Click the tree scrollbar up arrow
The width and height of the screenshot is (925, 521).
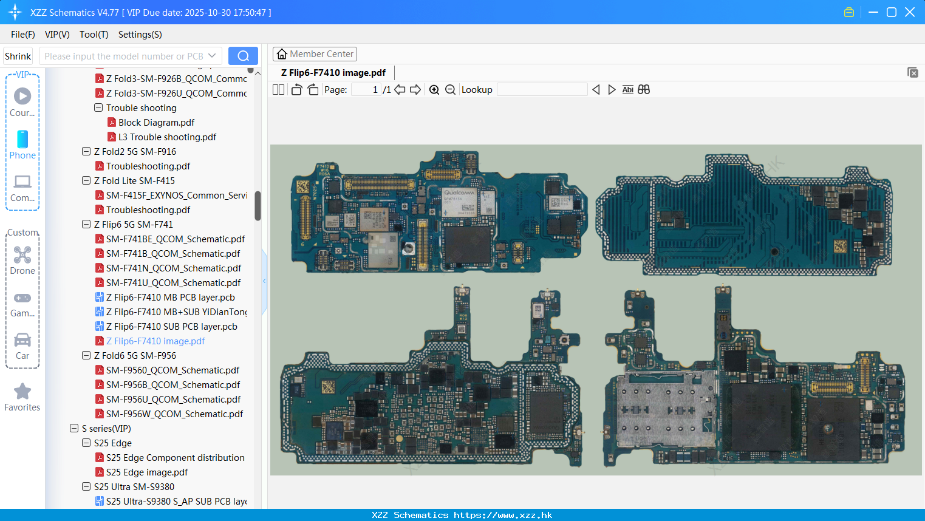coord(258,73)
